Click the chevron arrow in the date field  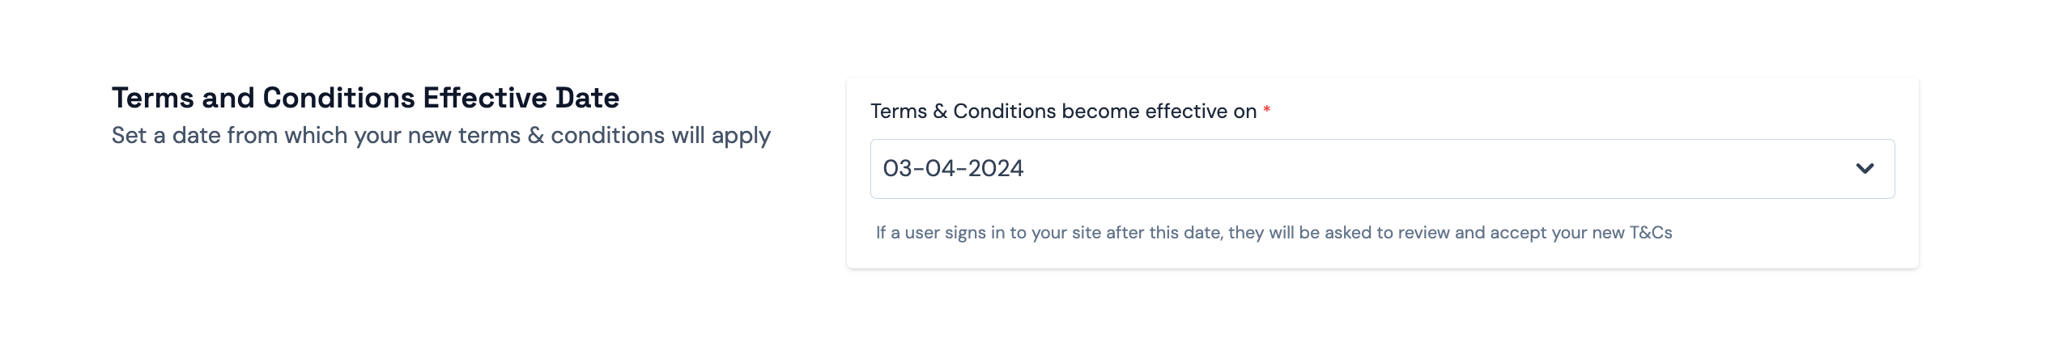point(1865,169)
